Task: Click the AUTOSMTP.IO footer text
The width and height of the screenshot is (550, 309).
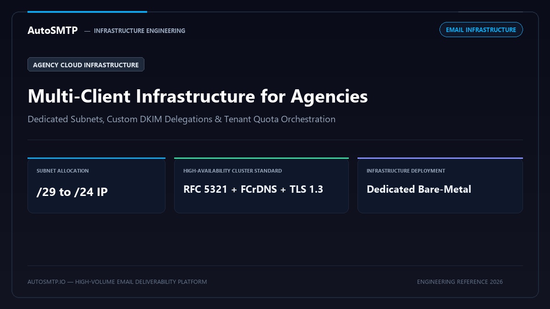Action: 117,282
